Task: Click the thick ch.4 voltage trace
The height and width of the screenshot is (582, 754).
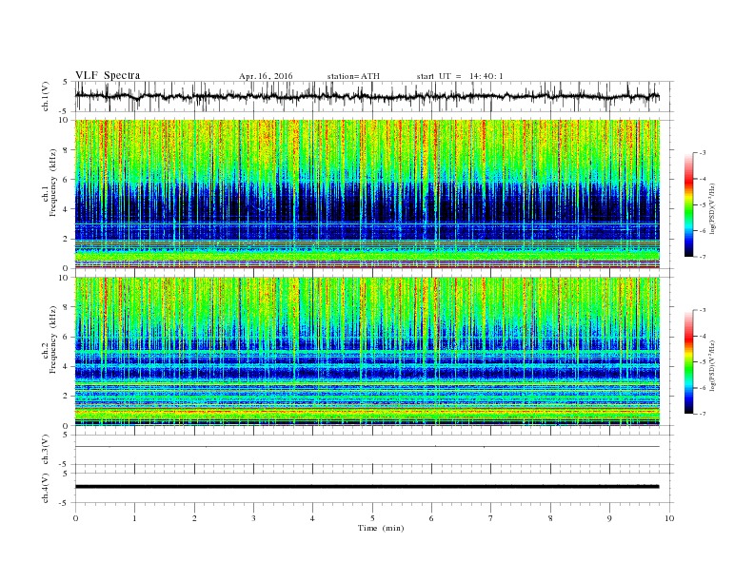Action: (x=367, y=487)
